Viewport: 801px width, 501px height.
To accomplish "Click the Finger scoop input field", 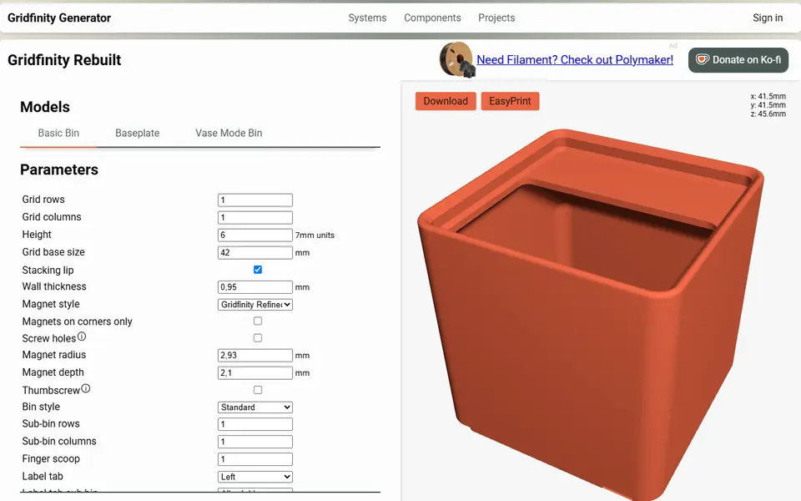I will pos(255,459).
